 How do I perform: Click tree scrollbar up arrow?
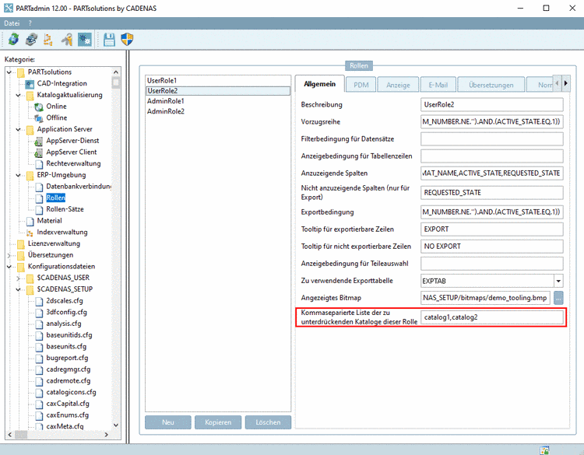pyautogui.click(x=116, y=72)
